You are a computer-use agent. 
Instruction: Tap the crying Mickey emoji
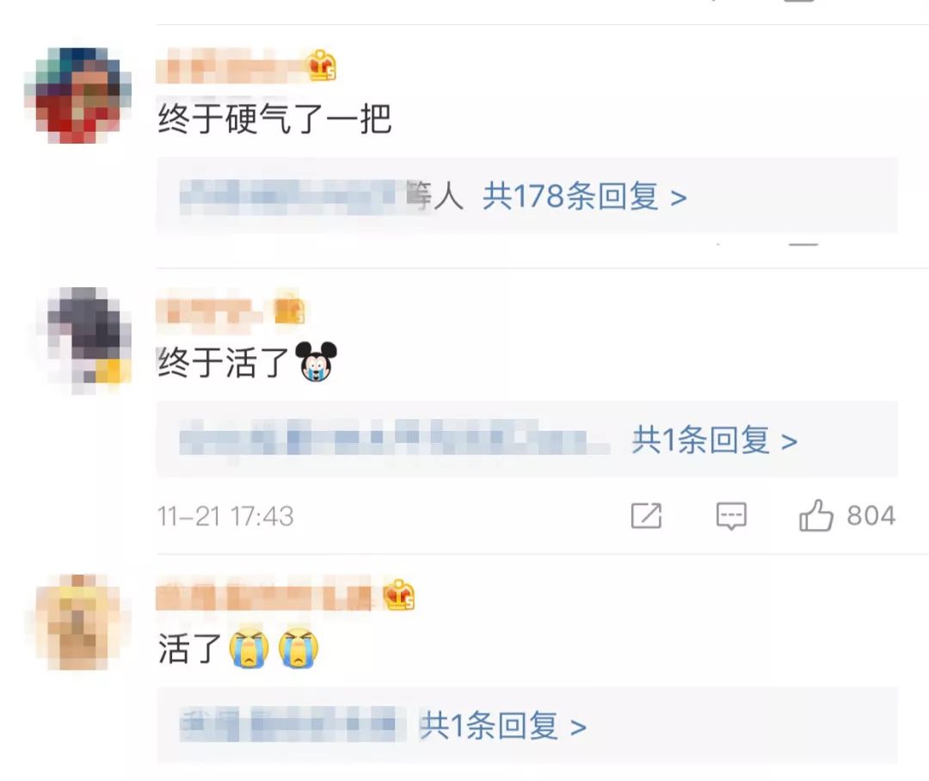click(316, 361)
